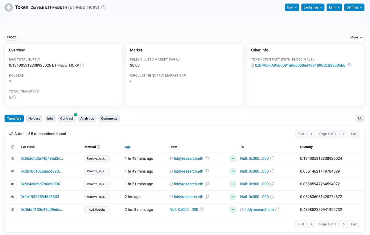Open the Buy dropdown
Image resolution: width=370 pixels, height=235 pixels.
pos(292,7)
